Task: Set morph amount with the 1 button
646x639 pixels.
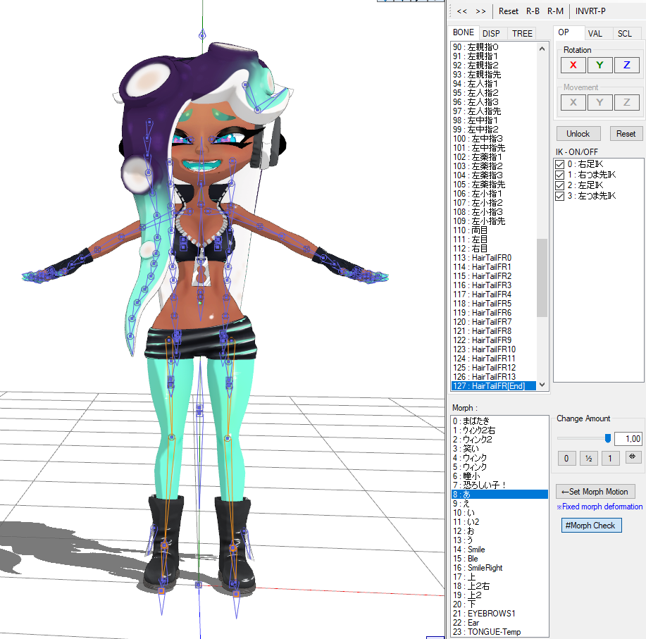Action: 611,458
